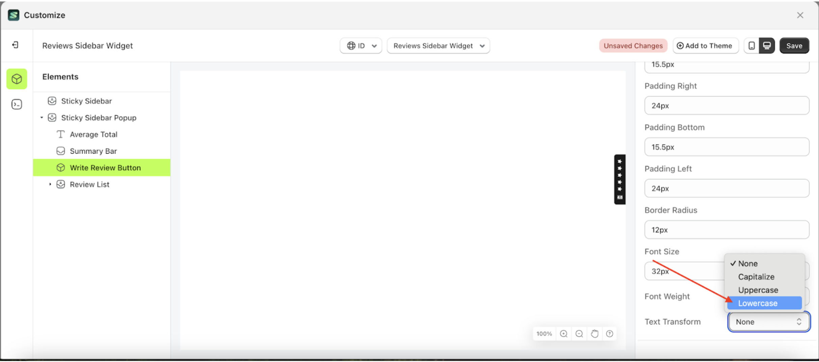Switch preview to mobile view
Viewport: 819px width, 362px height.
pos(751,45)
